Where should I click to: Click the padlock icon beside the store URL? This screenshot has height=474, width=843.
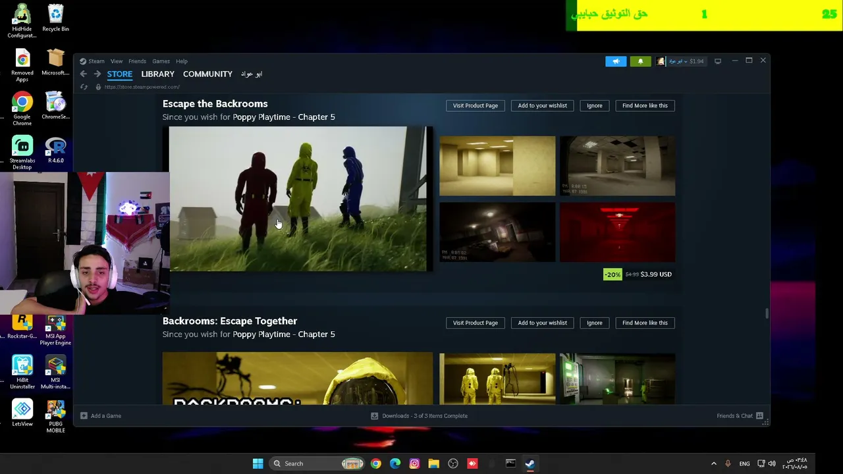(98, 87)
